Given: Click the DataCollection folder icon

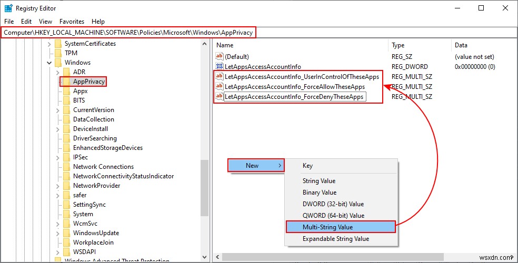Looking at the screenshot, I should coord(67,119).
